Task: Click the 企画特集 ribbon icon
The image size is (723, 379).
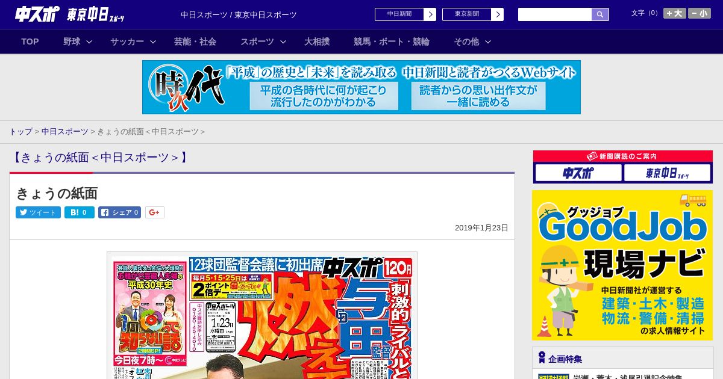Action: pos(542,358)
